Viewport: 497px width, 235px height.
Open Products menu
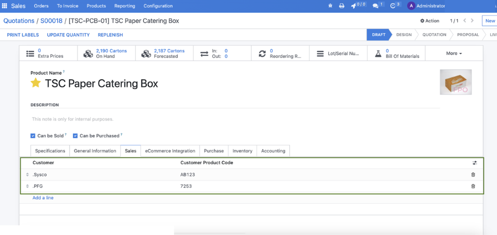(x=96, y=6)
